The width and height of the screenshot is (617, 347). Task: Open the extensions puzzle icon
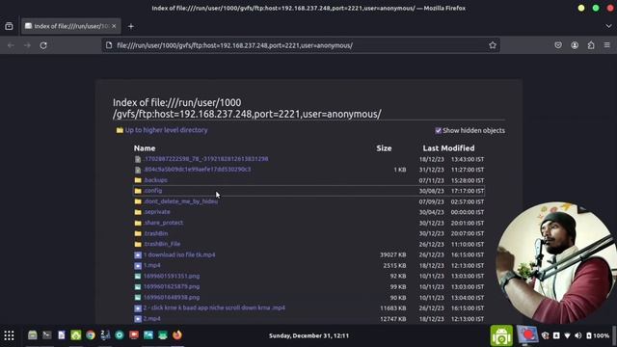click(591, 45)
